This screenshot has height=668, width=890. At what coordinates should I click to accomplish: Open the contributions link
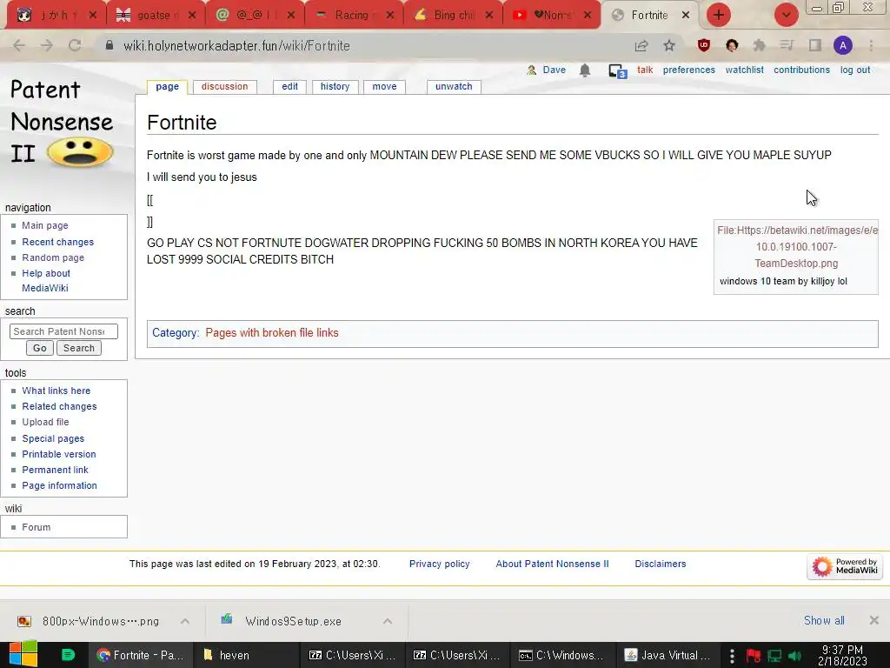click(801, 70)
